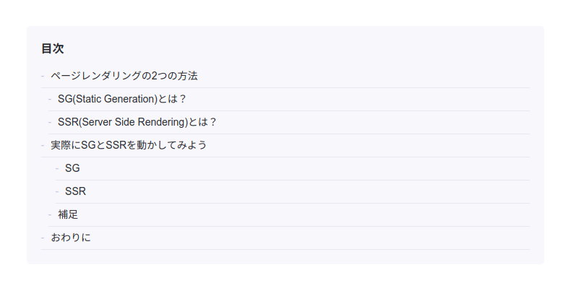Open 実際にSGとSSRを動かしてみよう link
566x291 pixels.
click(129, 145)
